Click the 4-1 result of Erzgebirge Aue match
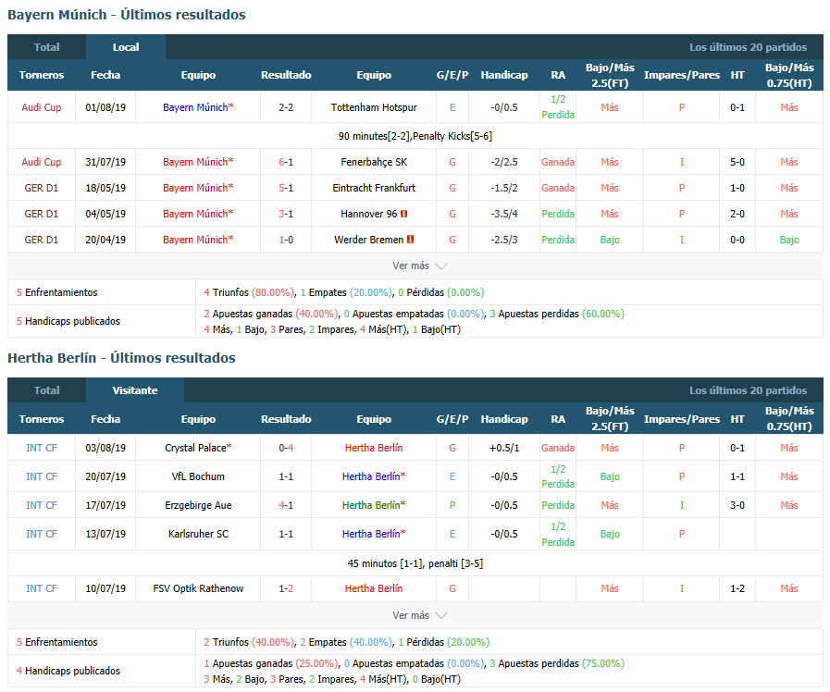The height and width of the screenshot is (692, 830). click(x=286, y=505)
